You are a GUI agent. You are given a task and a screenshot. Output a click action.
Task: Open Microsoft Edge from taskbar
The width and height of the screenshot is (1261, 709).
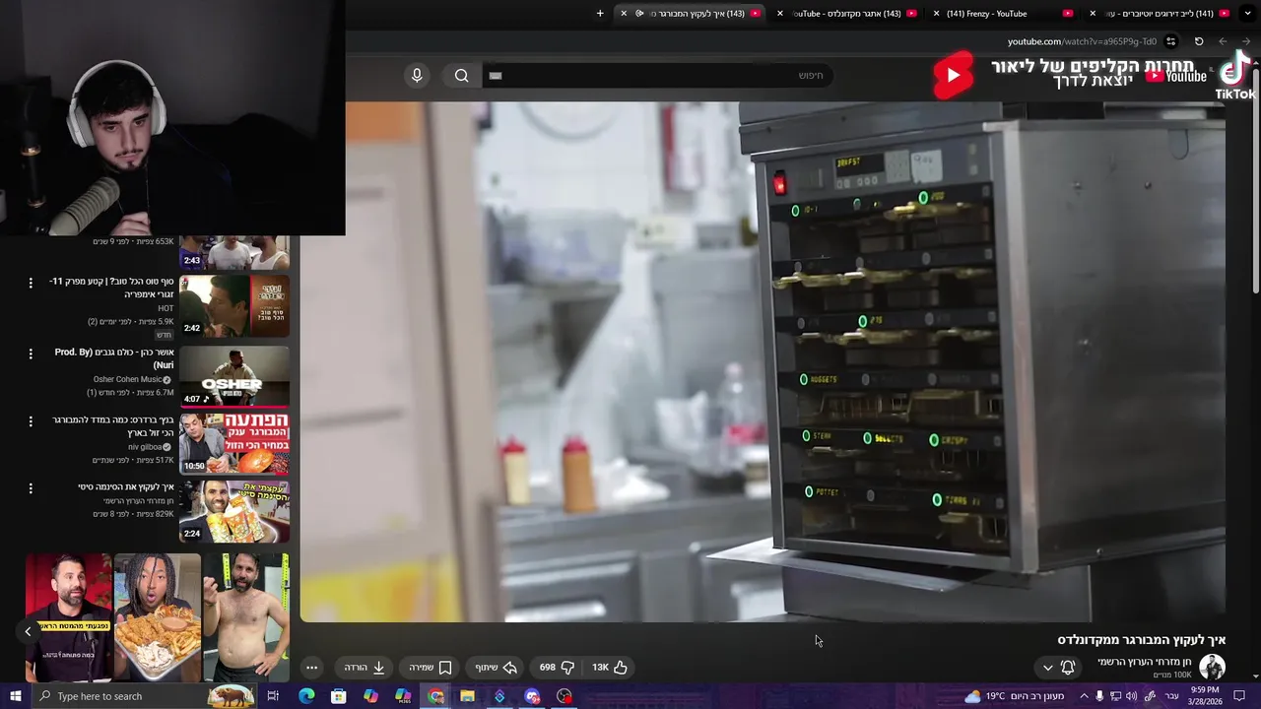[306, 696]
